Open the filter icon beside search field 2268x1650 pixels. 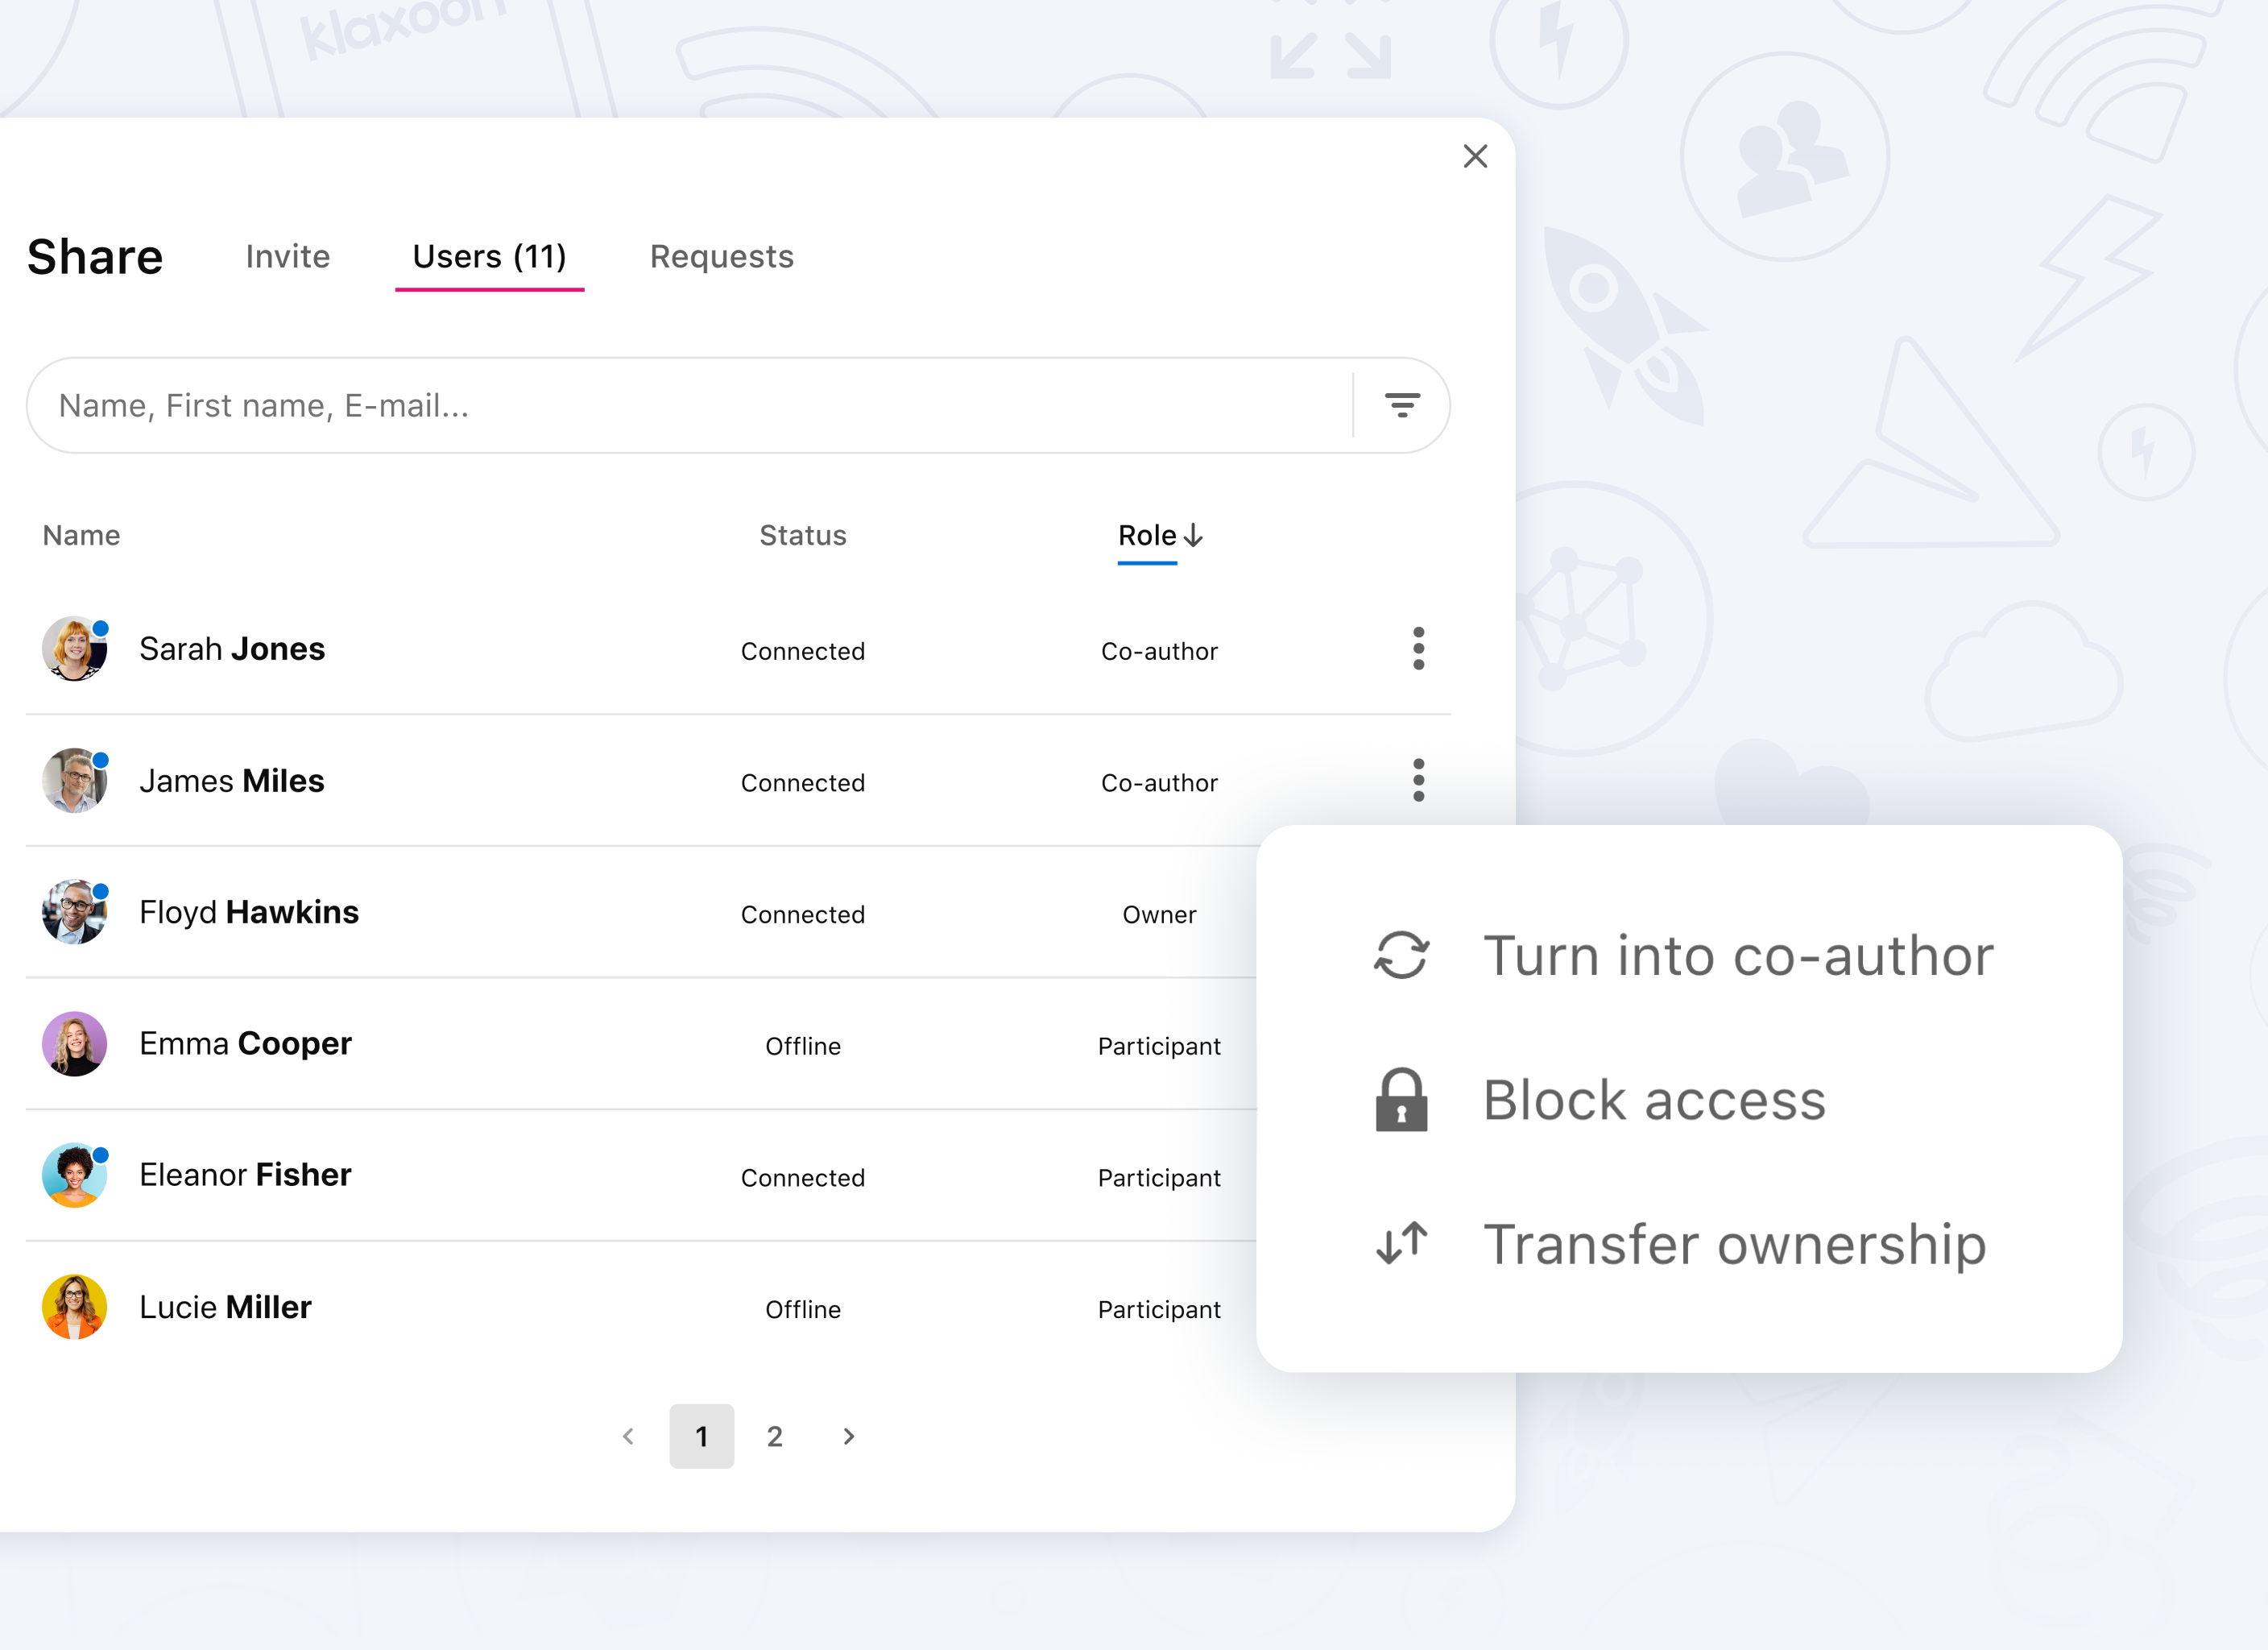pyautogui.click(x=1401, y=404)
